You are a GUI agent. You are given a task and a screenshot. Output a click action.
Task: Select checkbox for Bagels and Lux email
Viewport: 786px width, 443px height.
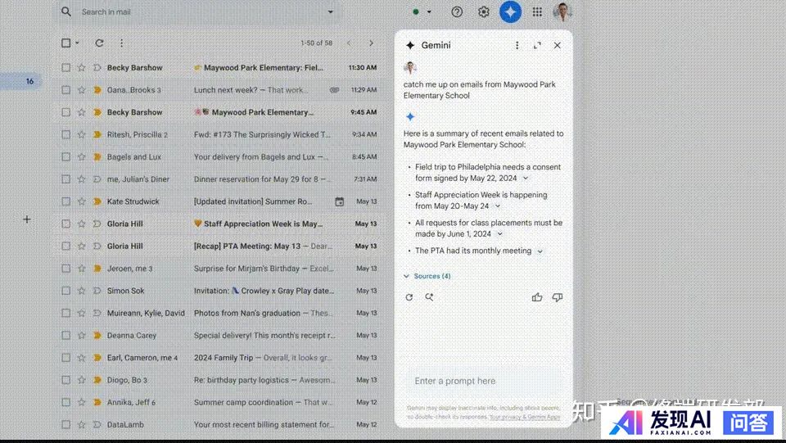coord(65,157)
